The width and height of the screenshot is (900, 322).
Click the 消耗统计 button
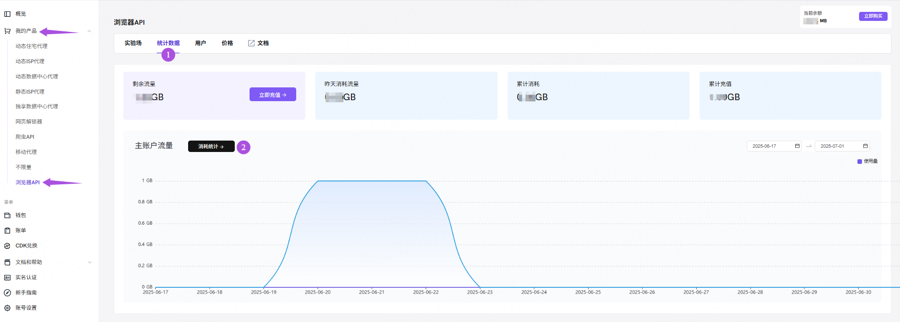(211, 146)
